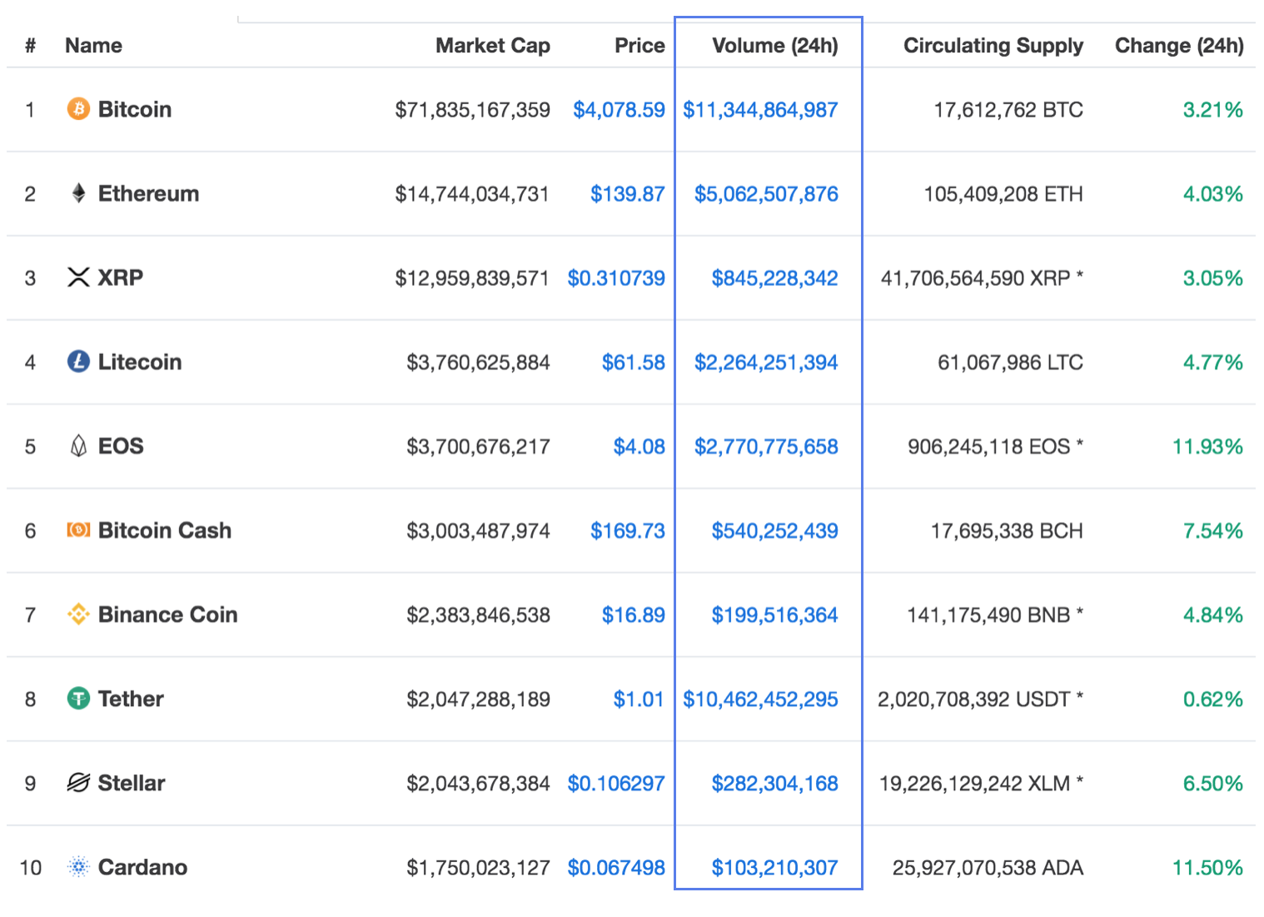Screen dimensions: 1264x917
Task: Open the Tether name link
Action: [x=131, y=698]
